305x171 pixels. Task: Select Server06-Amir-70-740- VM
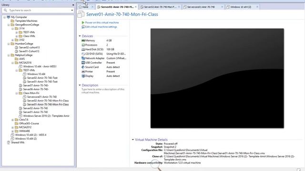click(x=36, y=89)
